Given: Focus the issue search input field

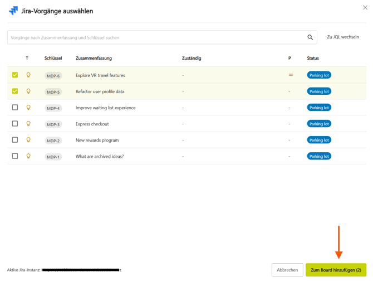Looking at the screenshot, I should coord(156,37).
